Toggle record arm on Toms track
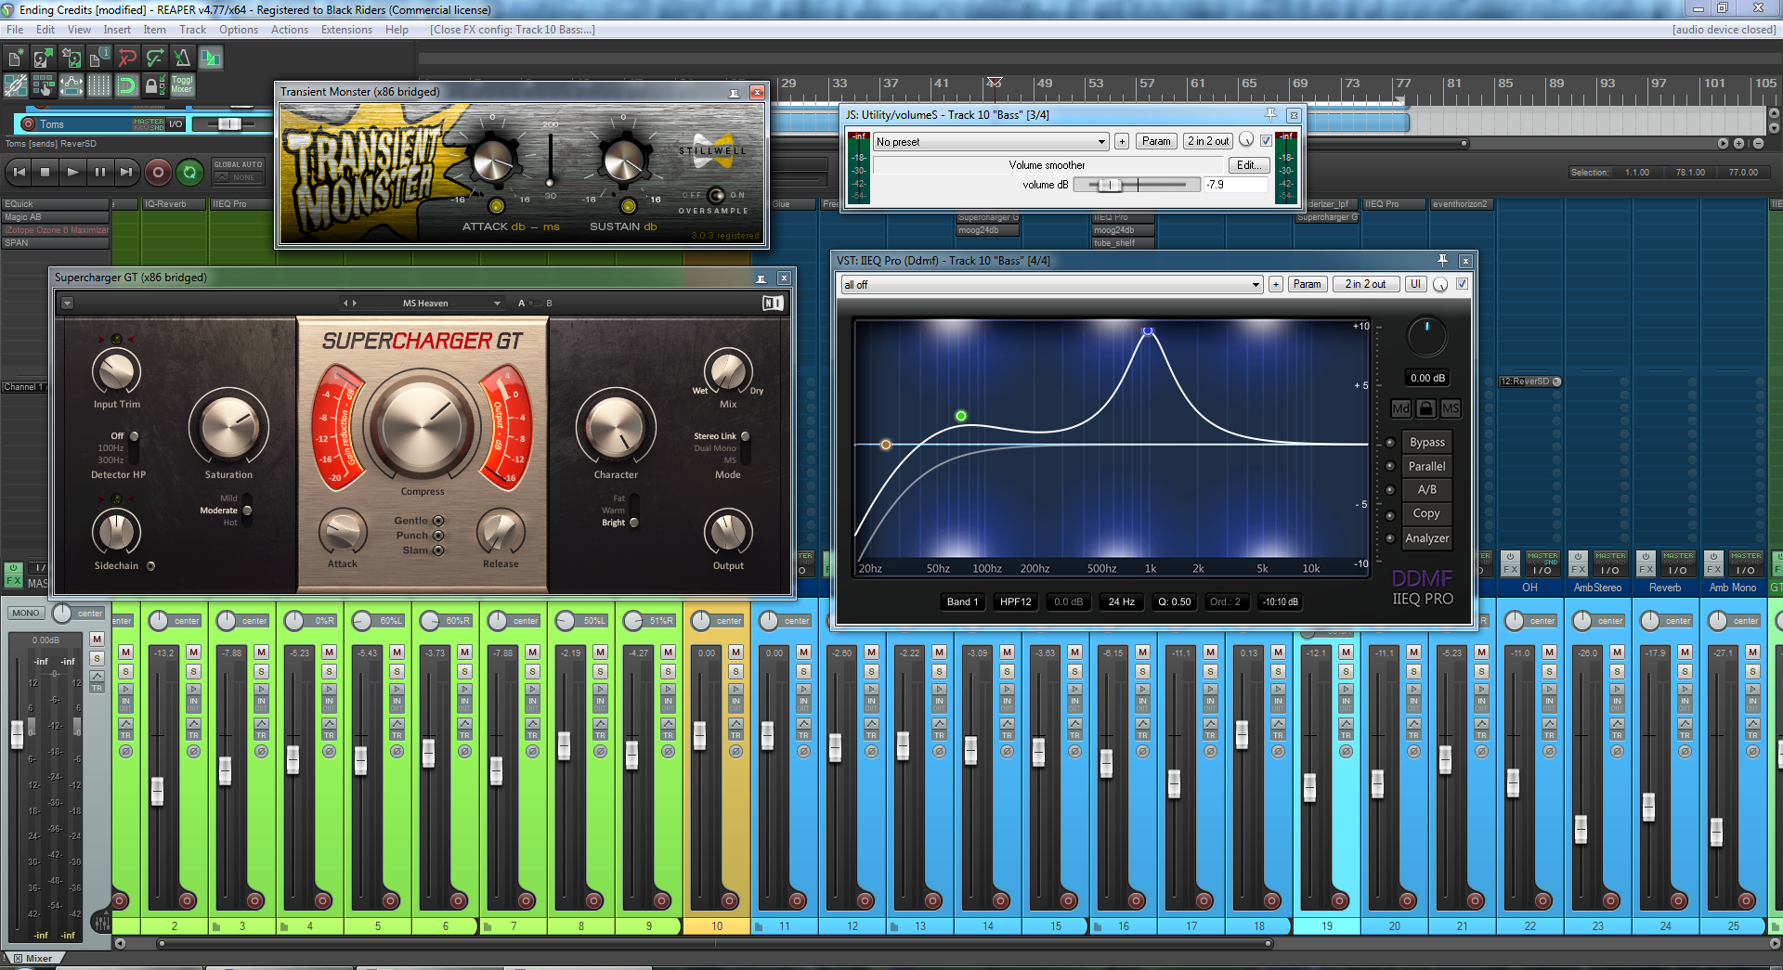The height and width of the screenshot is (970, 1783). click(28, 123)
